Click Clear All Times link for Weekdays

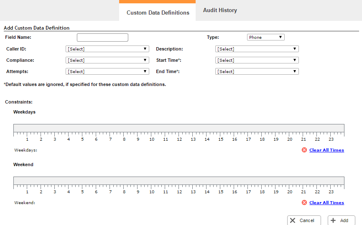click(x=326, y=150)
